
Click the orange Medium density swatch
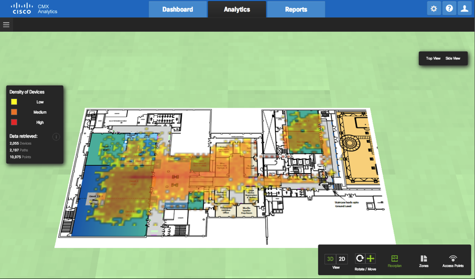(x=14, y=112)
